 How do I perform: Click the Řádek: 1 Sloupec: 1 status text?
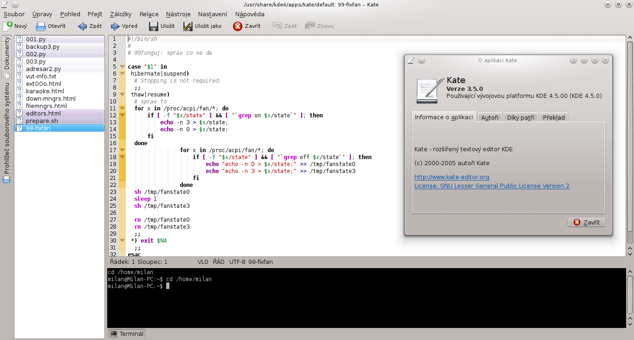coord(139,262)
